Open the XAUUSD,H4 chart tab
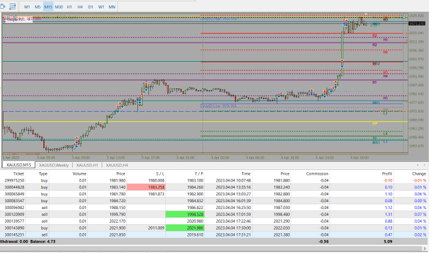This screenshot has width=429, height=253. 117,165
